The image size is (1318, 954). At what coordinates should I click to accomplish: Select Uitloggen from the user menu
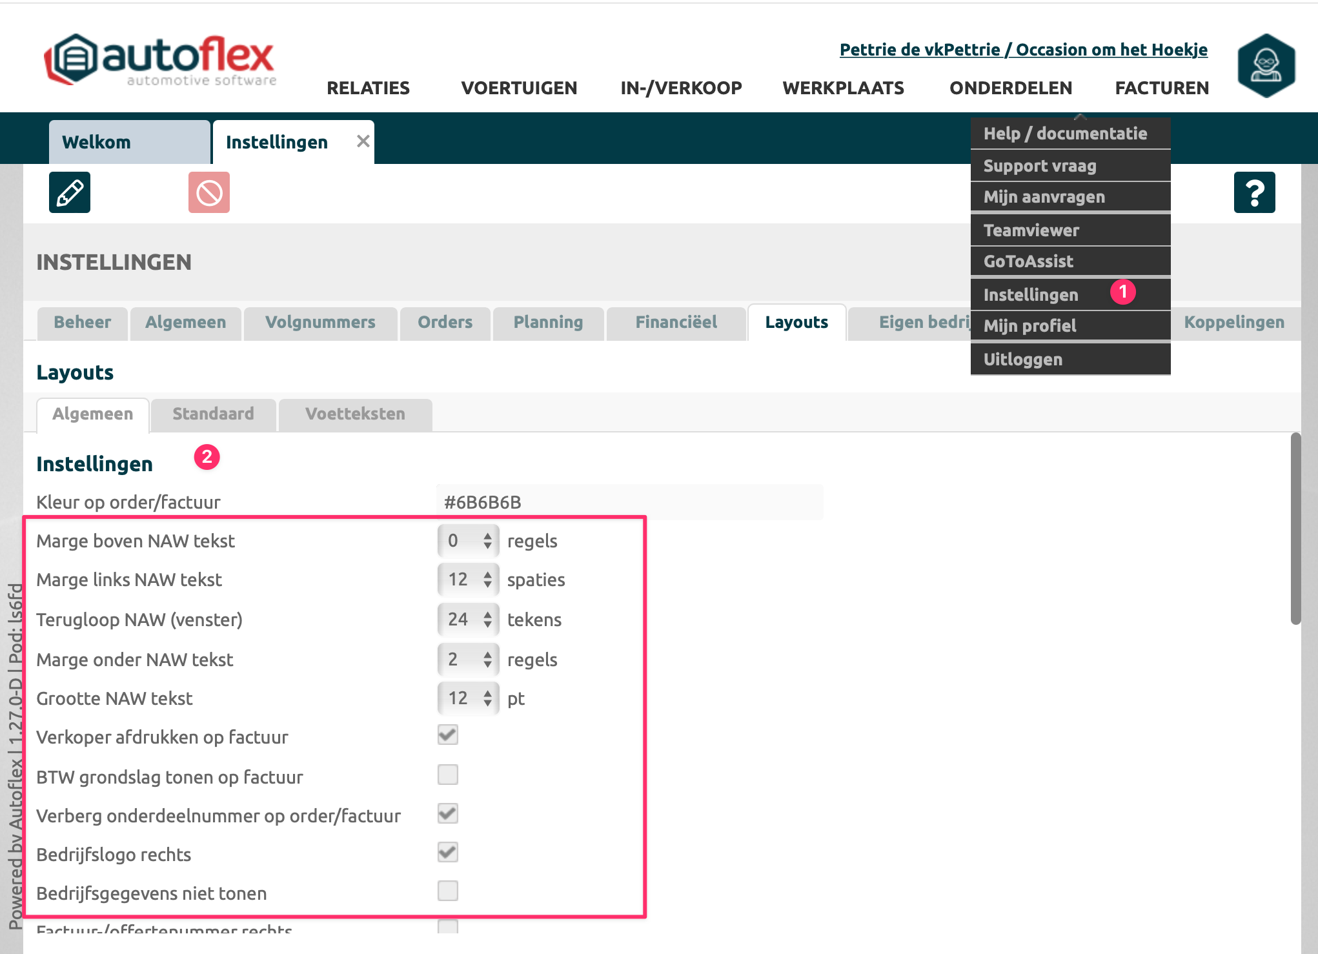1023,360
